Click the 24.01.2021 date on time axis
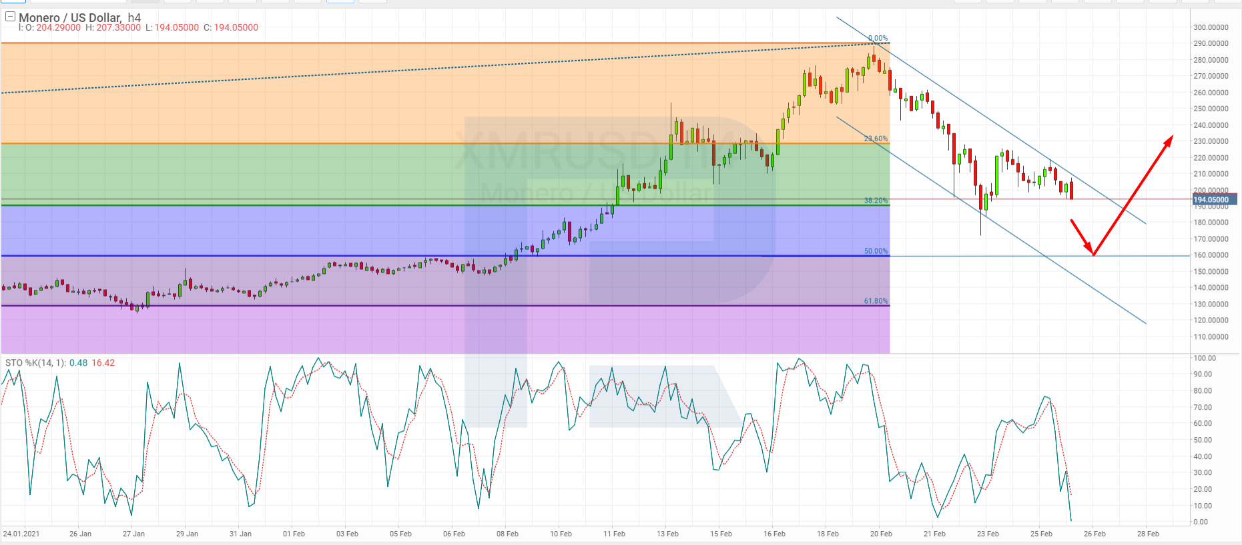The height and width of the screenshot is (545, 1242). pos(21,534)
